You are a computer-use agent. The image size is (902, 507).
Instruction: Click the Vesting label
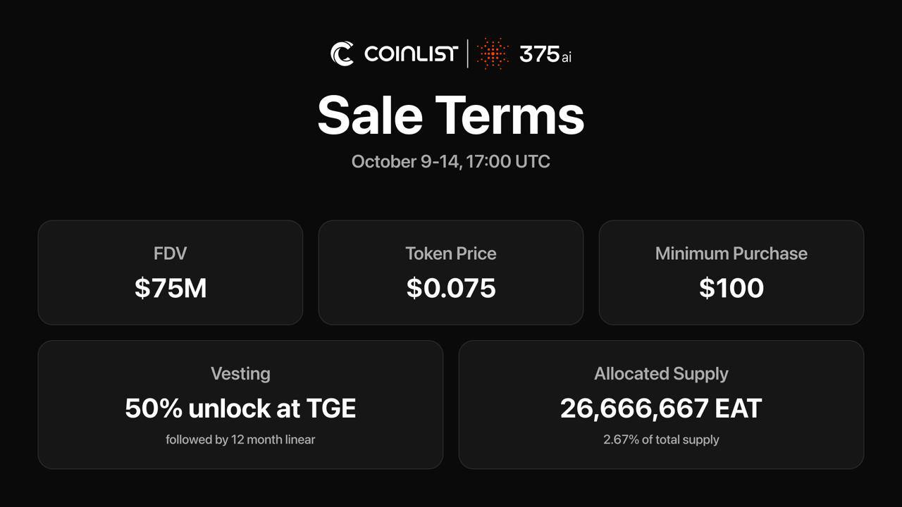point(240,374)
